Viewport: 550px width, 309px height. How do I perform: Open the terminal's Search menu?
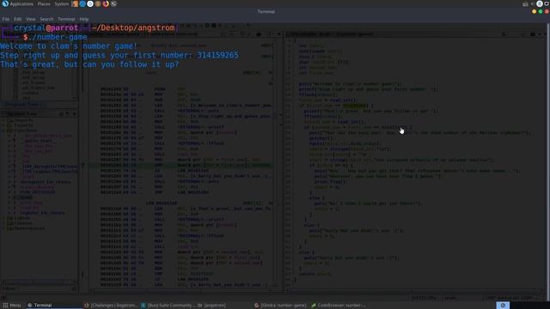tap(46, 19)
